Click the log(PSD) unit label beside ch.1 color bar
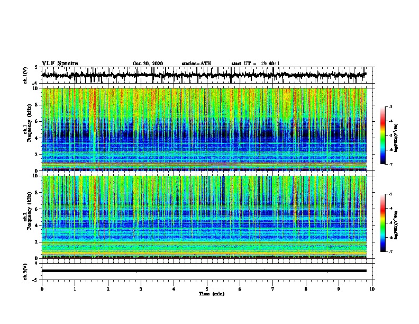419x324 pixels. pyautogui.click(x=396, y=138)
